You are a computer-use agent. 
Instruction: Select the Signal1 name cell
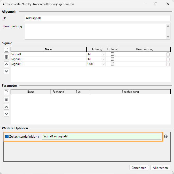[49, 54]
